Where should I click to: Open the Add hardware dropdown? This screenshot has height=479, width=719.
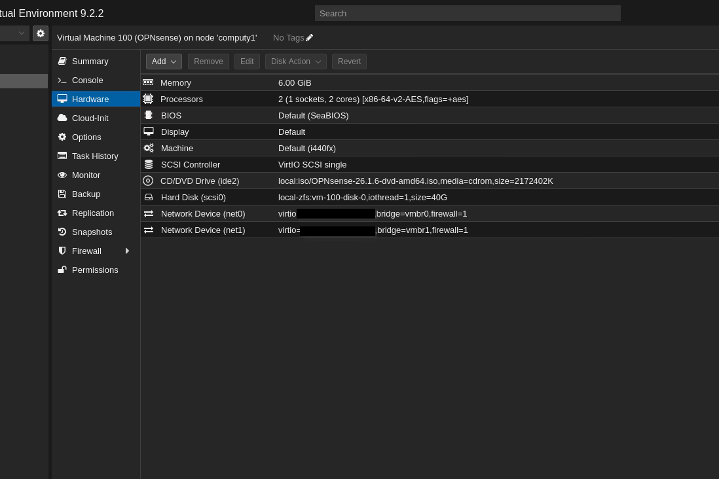[164, 62]
